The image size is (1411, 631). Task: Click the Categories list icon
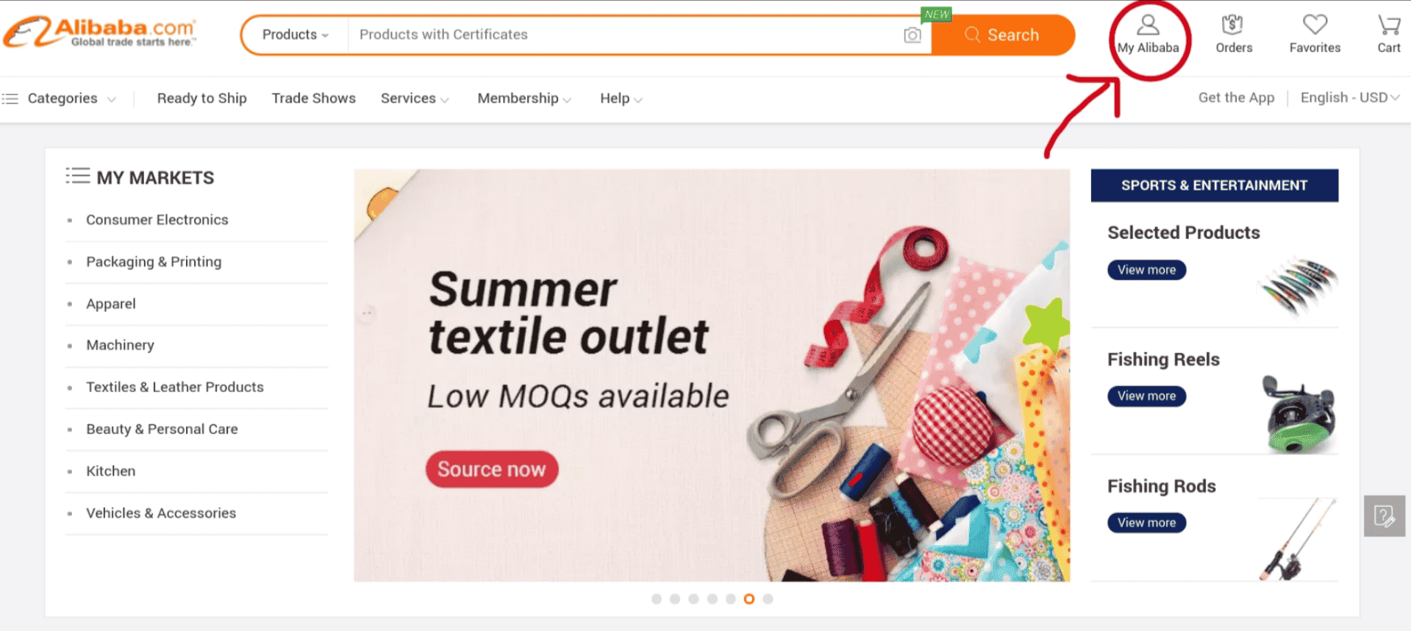[10, 99]
